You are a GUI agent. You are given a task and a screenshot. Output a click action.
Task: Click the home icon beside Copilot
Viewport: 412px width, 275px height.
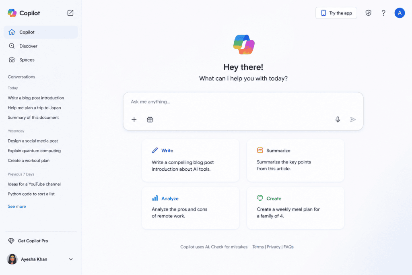(12, 32)
